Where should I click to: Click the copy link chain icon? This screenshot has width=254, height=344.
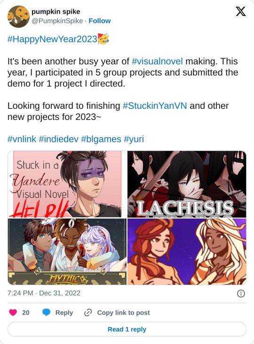pyautogui.click(x=88, y=313)
